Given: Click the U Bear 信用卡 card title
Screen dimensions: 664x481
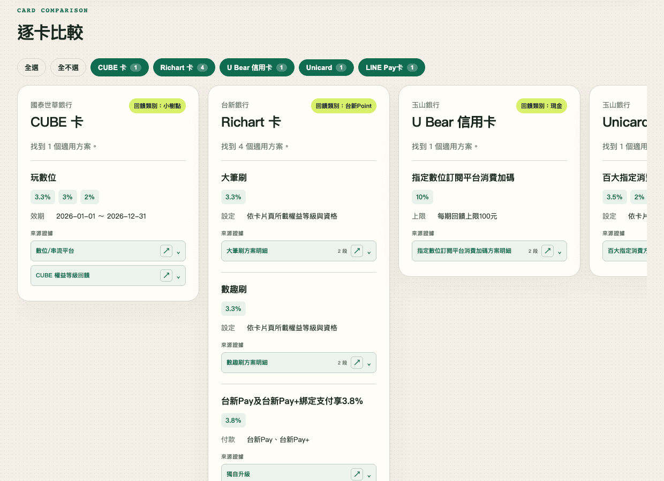Looking at the screenshot, I should point(454,122).
